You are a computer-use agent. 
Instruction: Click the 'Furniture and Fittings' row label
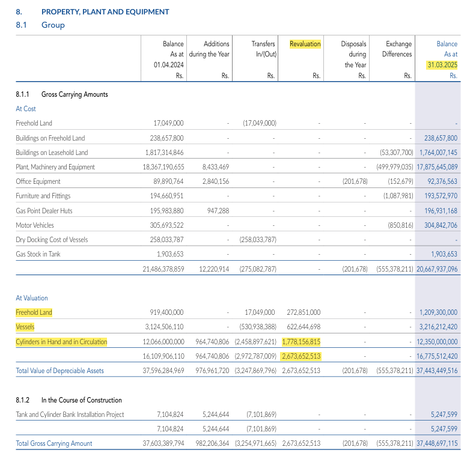(x=43, y=196)
